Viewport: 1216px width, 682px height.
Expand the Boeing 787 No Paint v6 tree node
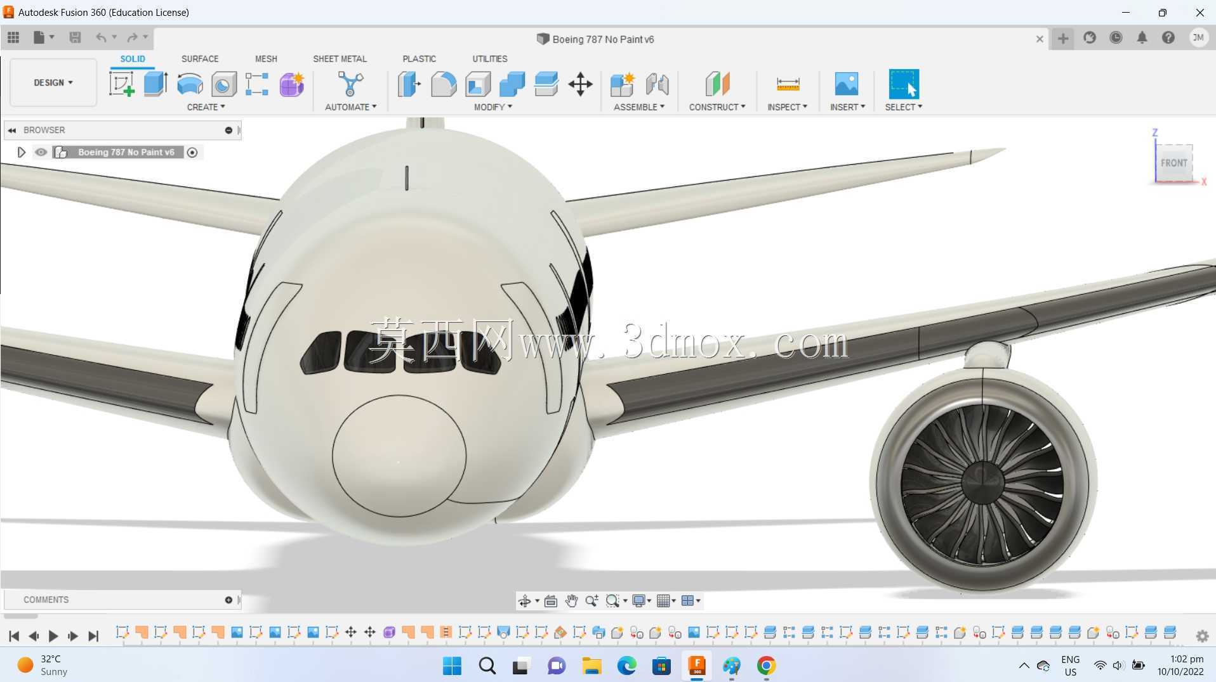(21, 152)
